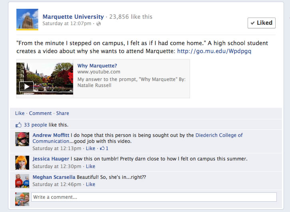This screenshot has height=212, width=290.
Task: Click the thumbs-up icon beside 33 people
Action: tap(18, 125)
